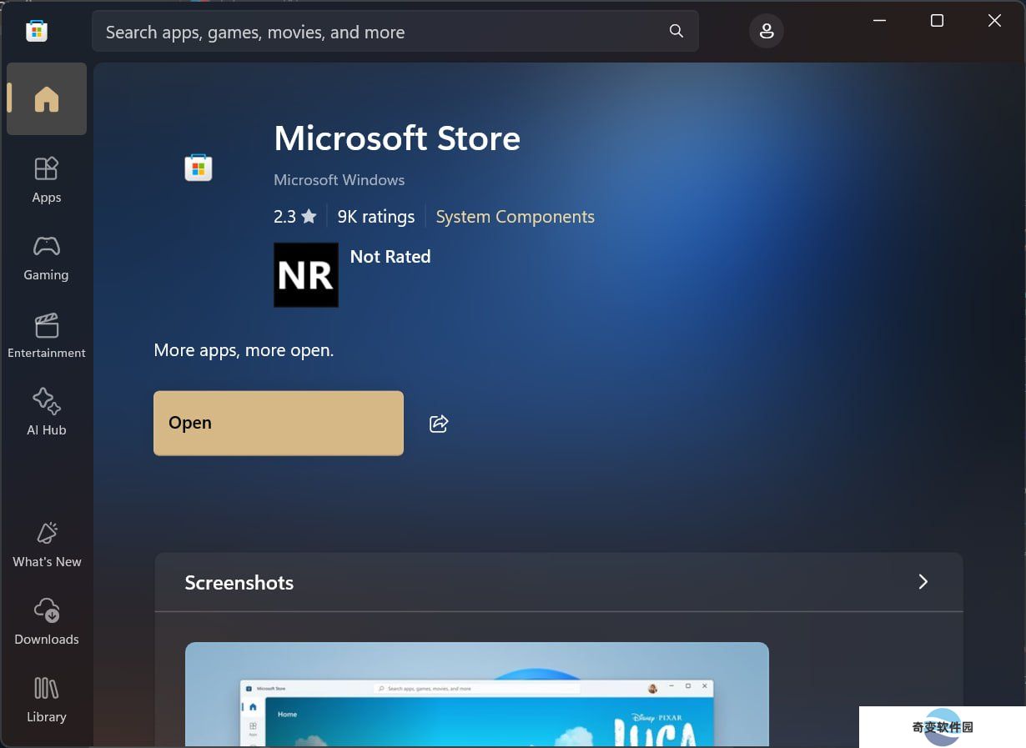The height and width of the screenshot is (748, 1026).
Task: Maximize the Microsoft Store window
Action: point(937,21)
